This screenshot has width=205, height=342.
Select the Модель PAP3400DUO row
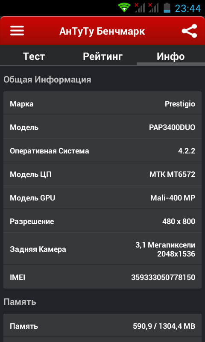(x=102, y=127)
